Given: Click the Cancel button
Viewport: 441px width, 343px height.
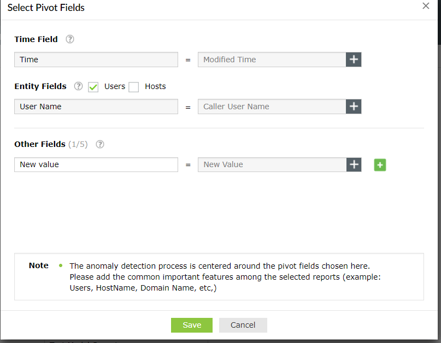Looking at the screenshot, I should (x=243, y=325).
